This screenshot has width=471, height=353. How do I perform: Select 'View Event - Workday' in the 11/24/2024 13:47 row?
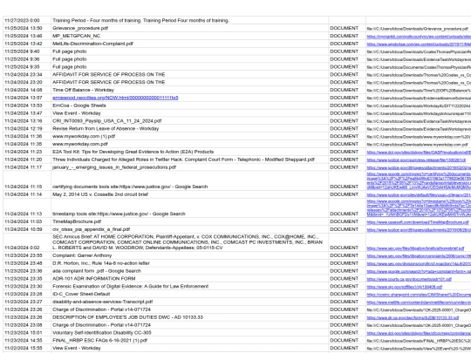click(189, 113)
